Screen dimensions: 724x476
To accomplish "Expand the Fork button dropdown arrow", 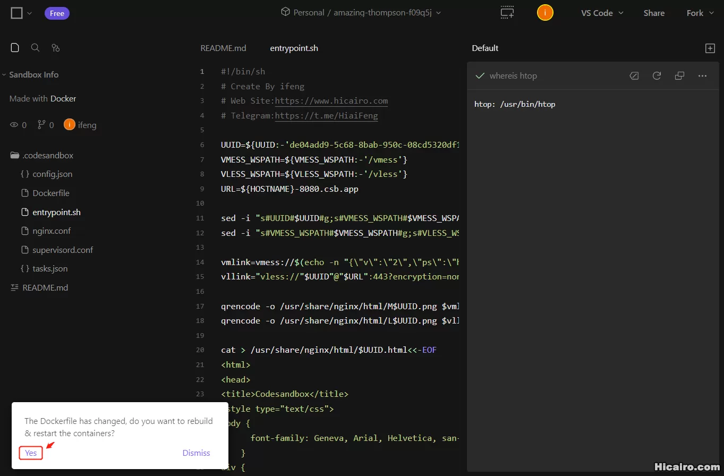I will [712, 13].
